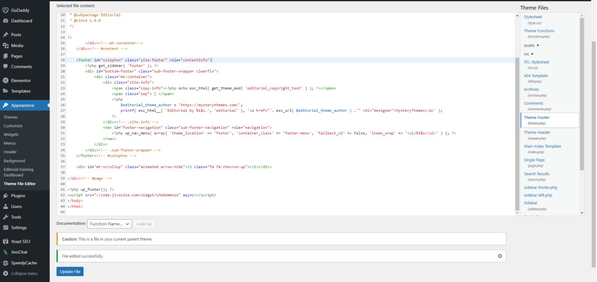Expand the inc folder
This screenshot has height=282, width=597.
pos(528,54)
